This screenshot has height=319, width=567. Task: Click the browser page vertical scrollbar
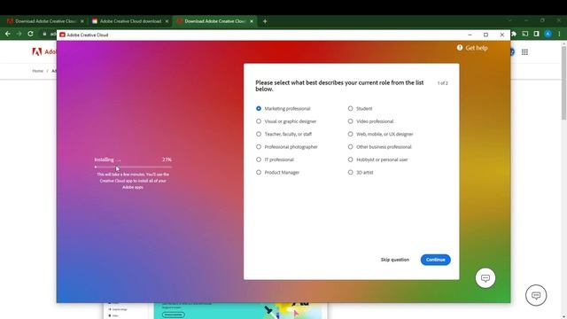[563, 83]
